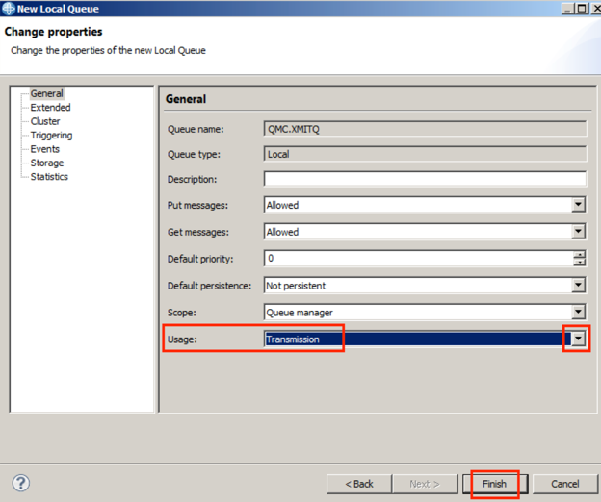Image resolution: width=601 pixels, height=502 pixels.
Task: Click the Back button
Action: (359, 484)
